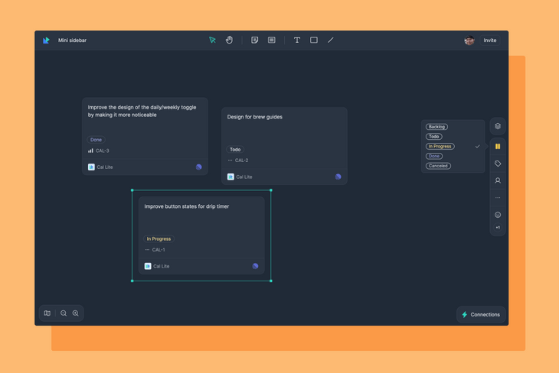Choose In Progress status in dropdown list
This screenshot has width=559, height=373.
click(440, 146)
